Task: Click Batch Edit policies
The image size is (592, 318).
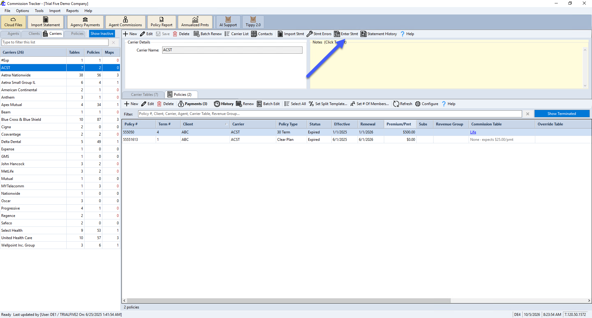Action: pos(268,104)
